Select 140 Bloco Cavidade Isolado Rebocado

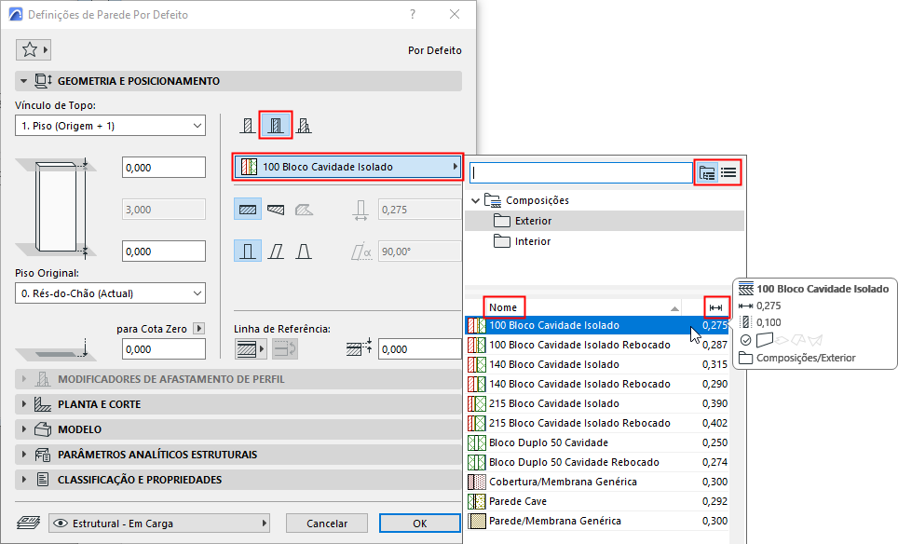(597, 384)
